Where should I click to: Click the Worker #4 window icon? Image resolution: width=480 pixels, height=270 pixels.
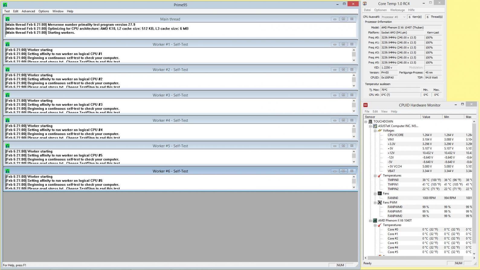(x=7, y=120)
